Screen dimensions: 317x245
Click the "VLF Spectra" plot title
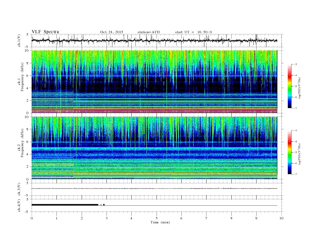45,32
